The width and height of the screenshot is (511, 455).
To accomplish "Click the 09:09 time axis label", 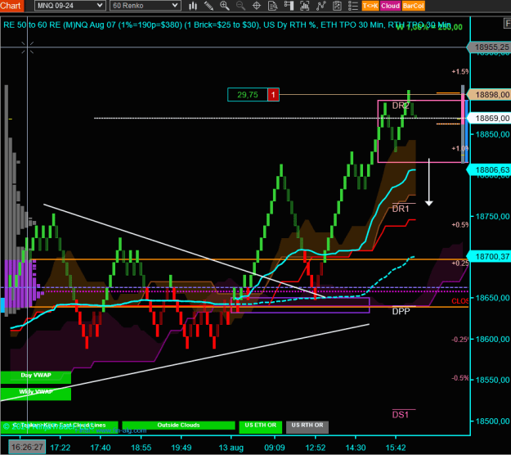I will click(275, 448).
